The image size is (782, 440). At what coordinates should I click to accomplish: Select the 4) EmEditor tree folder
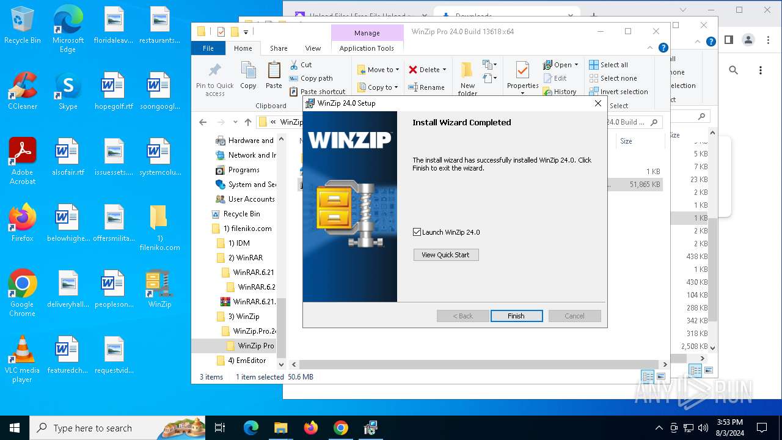point(242,361)
